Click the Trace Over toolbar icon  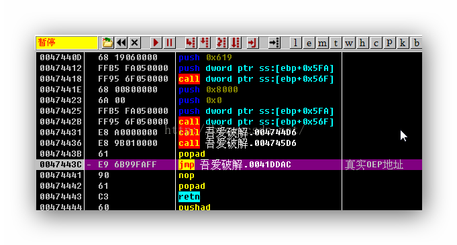click(235, 43)
